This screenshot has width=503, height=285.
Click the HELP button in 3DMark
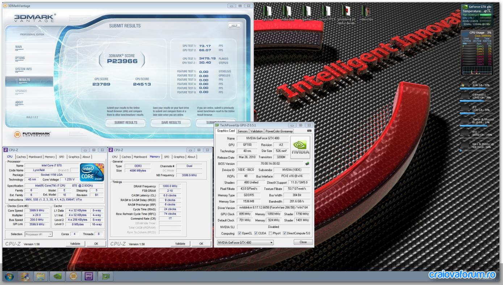point(234,26)
